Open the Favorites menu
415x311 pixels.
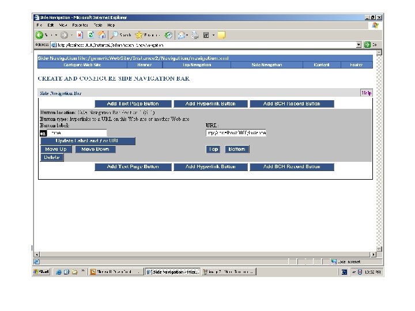[x=80, y=25]
